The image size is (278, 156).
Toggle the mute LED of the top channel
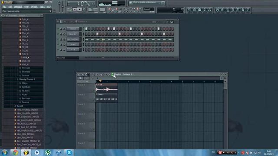tap(58, 29)
